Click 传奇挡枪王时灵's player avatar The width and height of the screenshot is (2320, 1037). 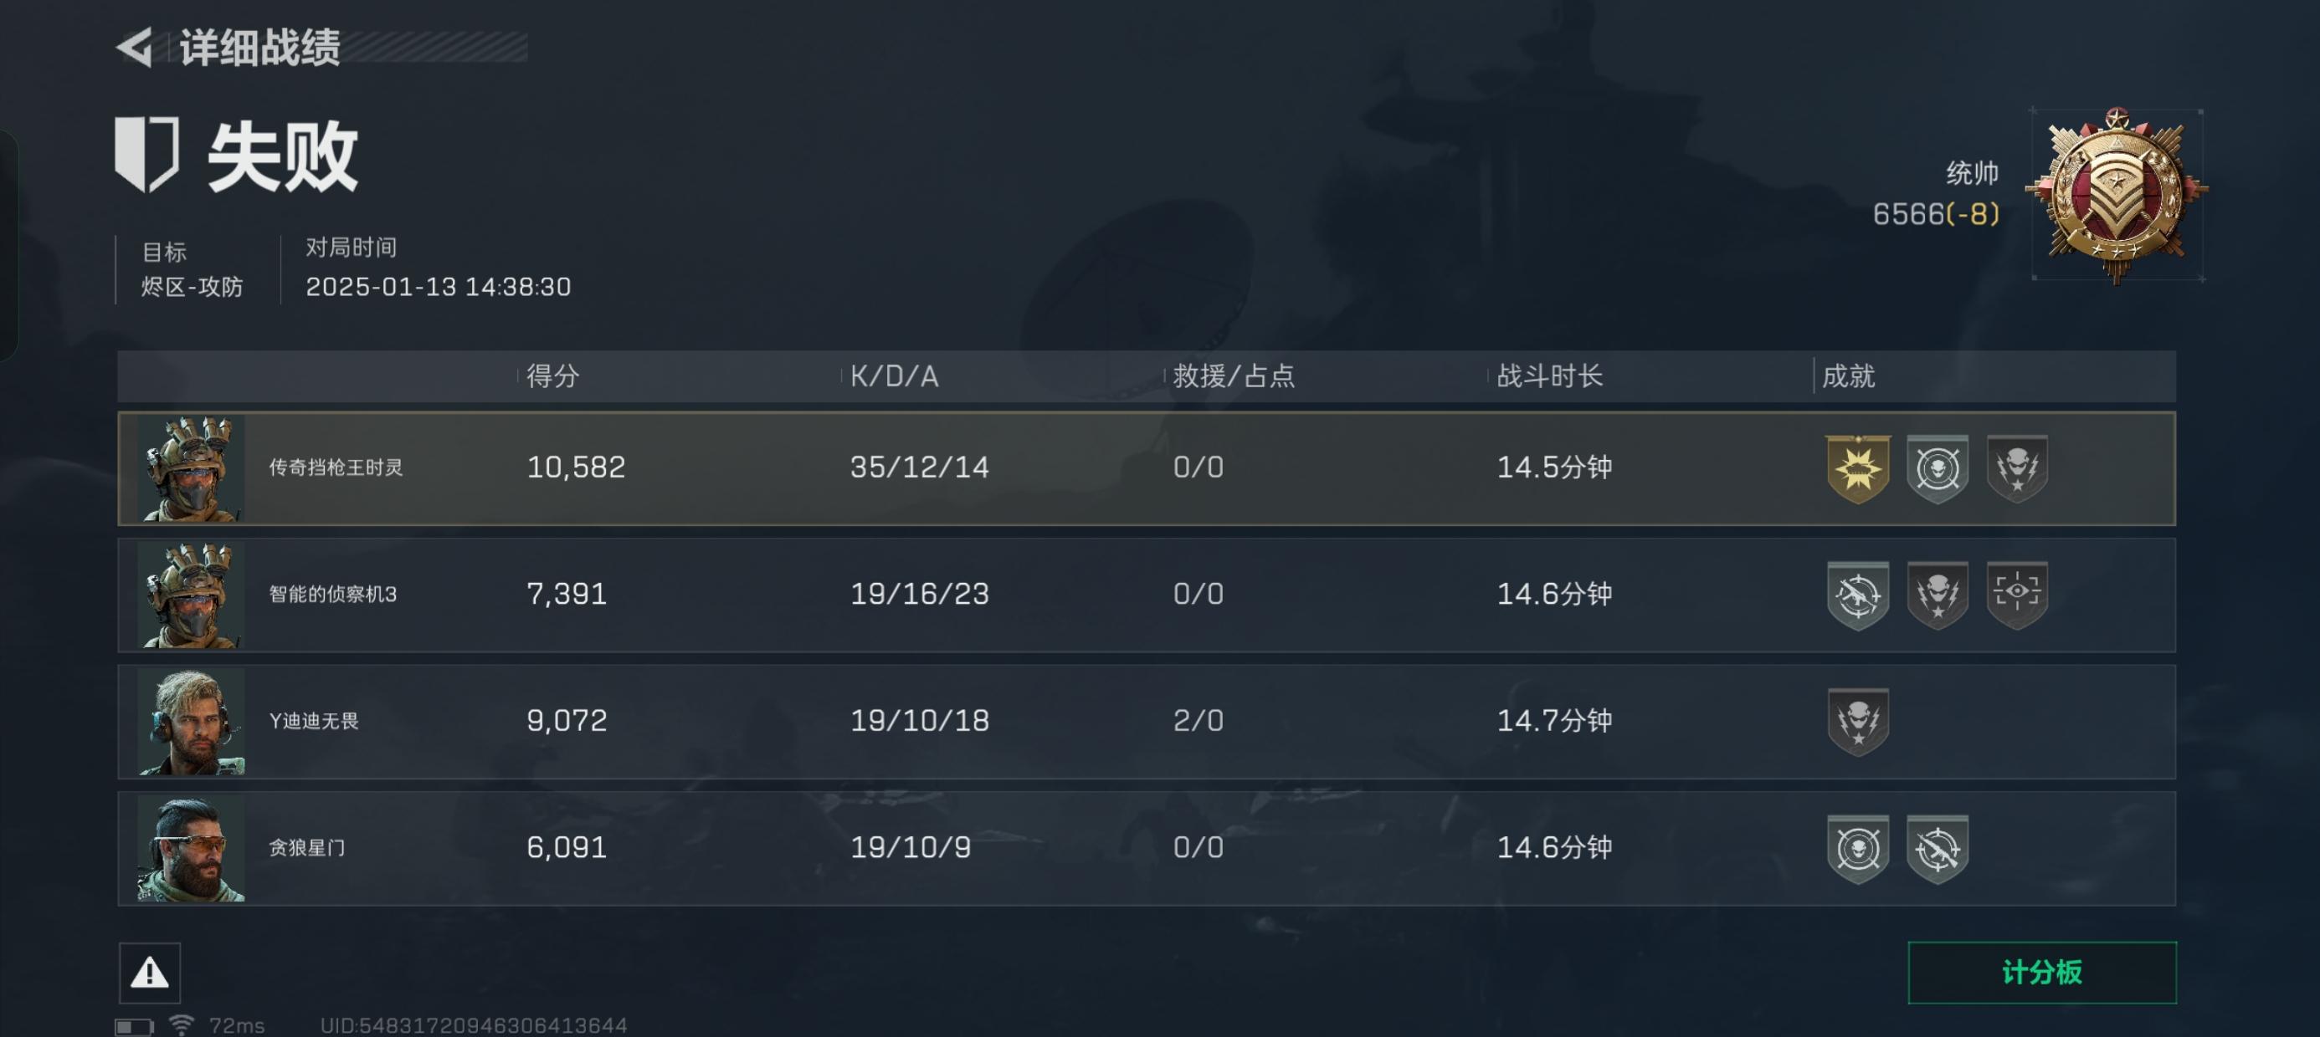(x=191, y=468)
